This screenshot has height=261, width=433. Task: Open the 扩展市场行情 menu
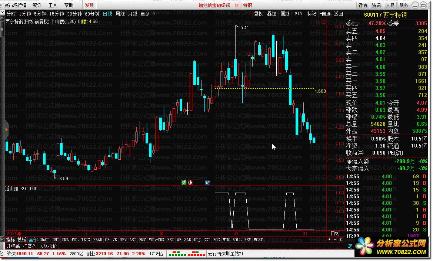pos(13,5)
